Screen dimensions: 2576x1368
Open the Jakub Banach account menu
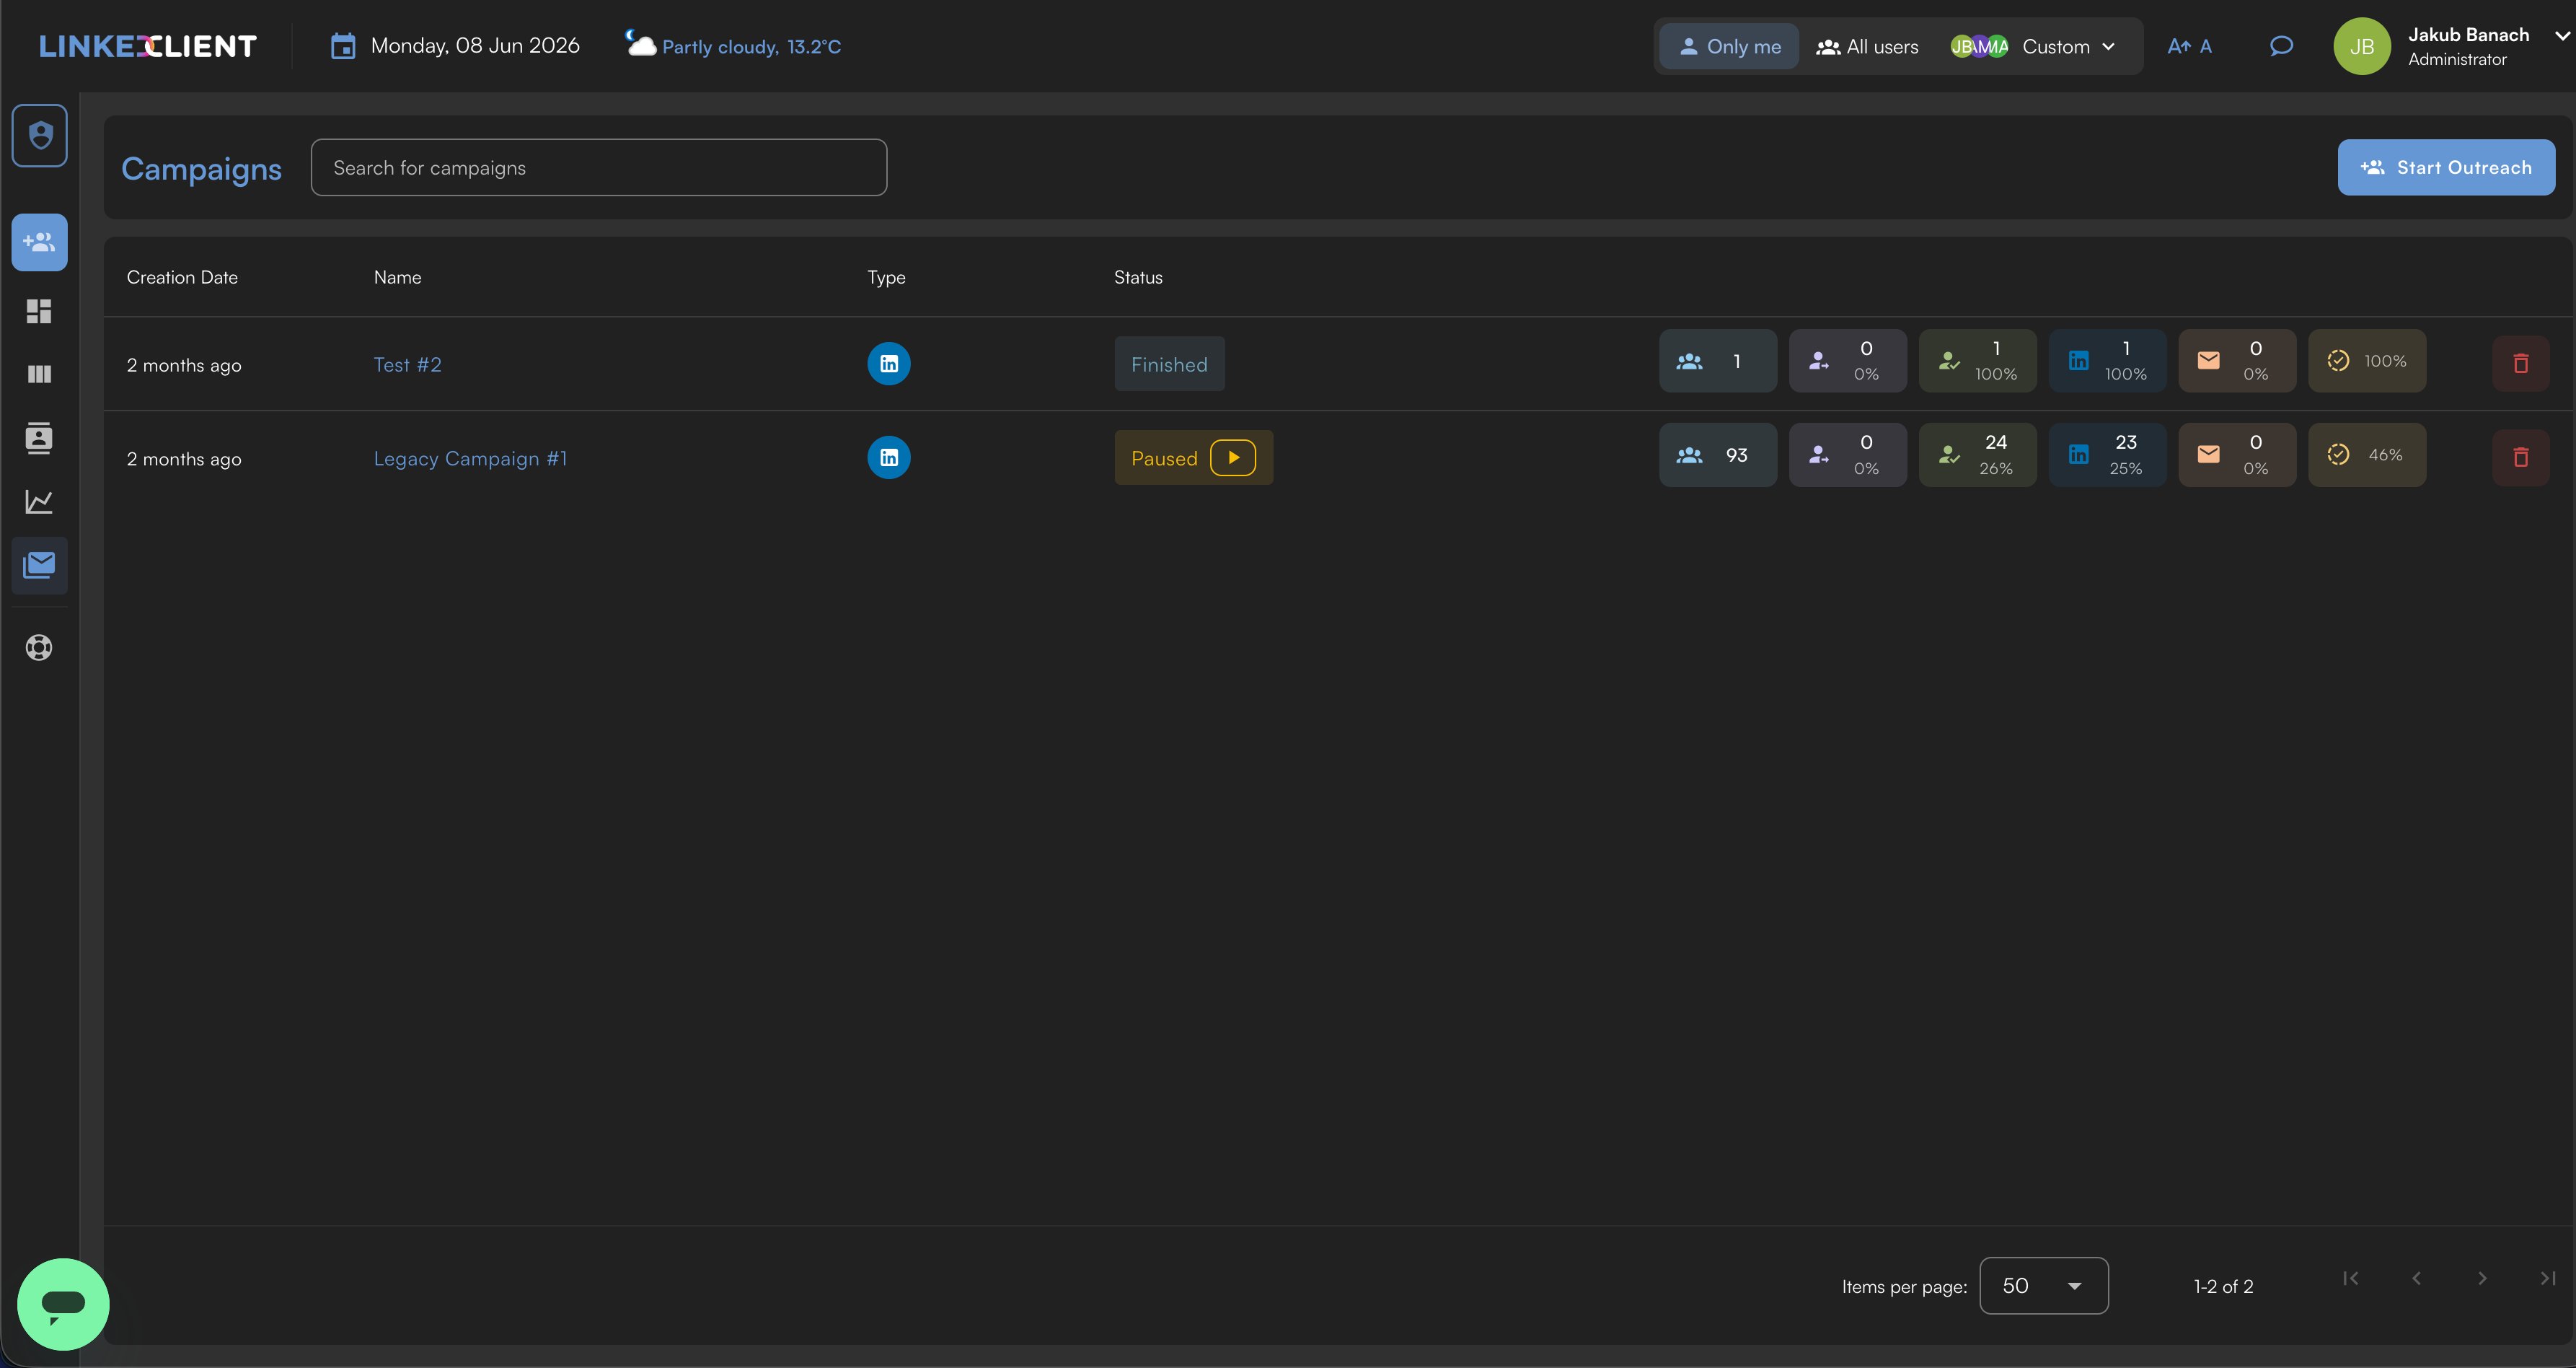pyautogui.click(x=2451, y=46)
